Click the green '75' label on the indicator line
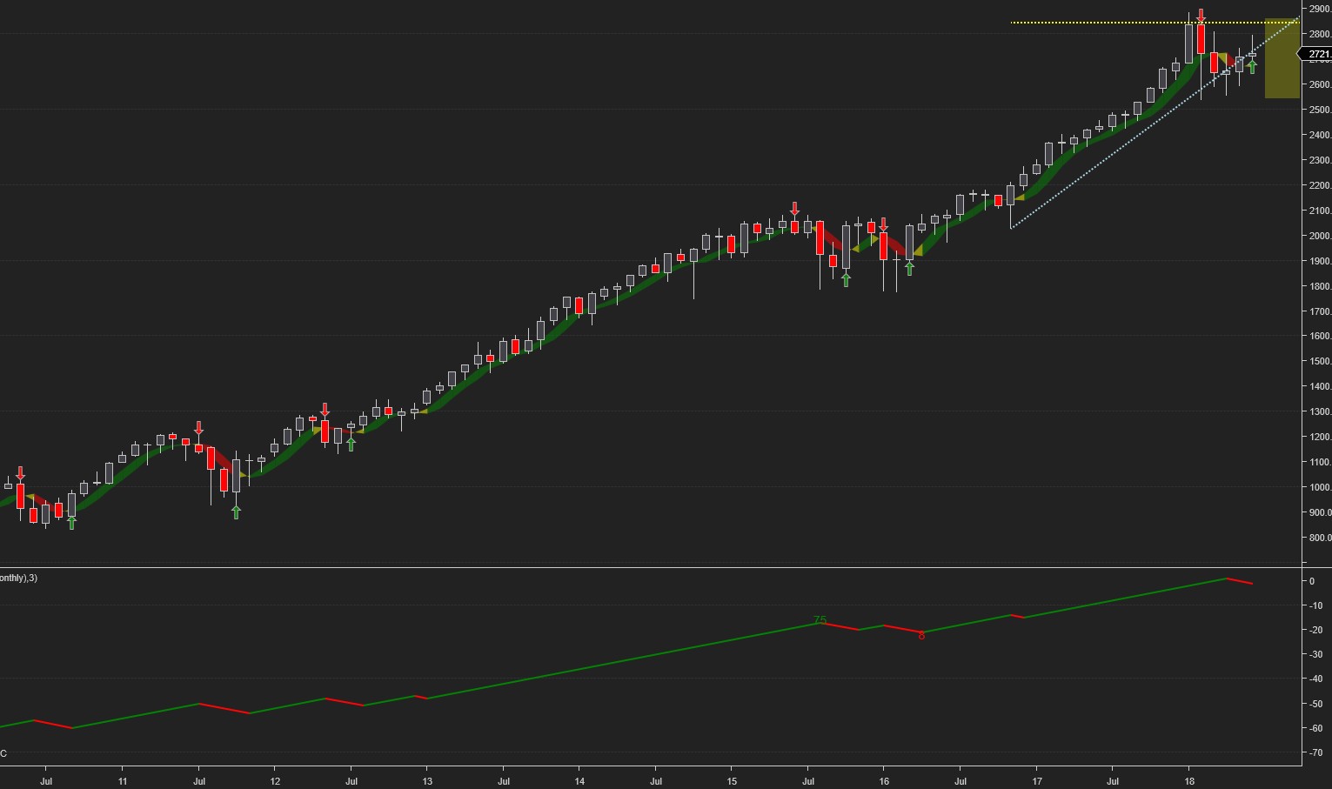Viewport: 1332px width, 789px height. (x=820, y=620)
